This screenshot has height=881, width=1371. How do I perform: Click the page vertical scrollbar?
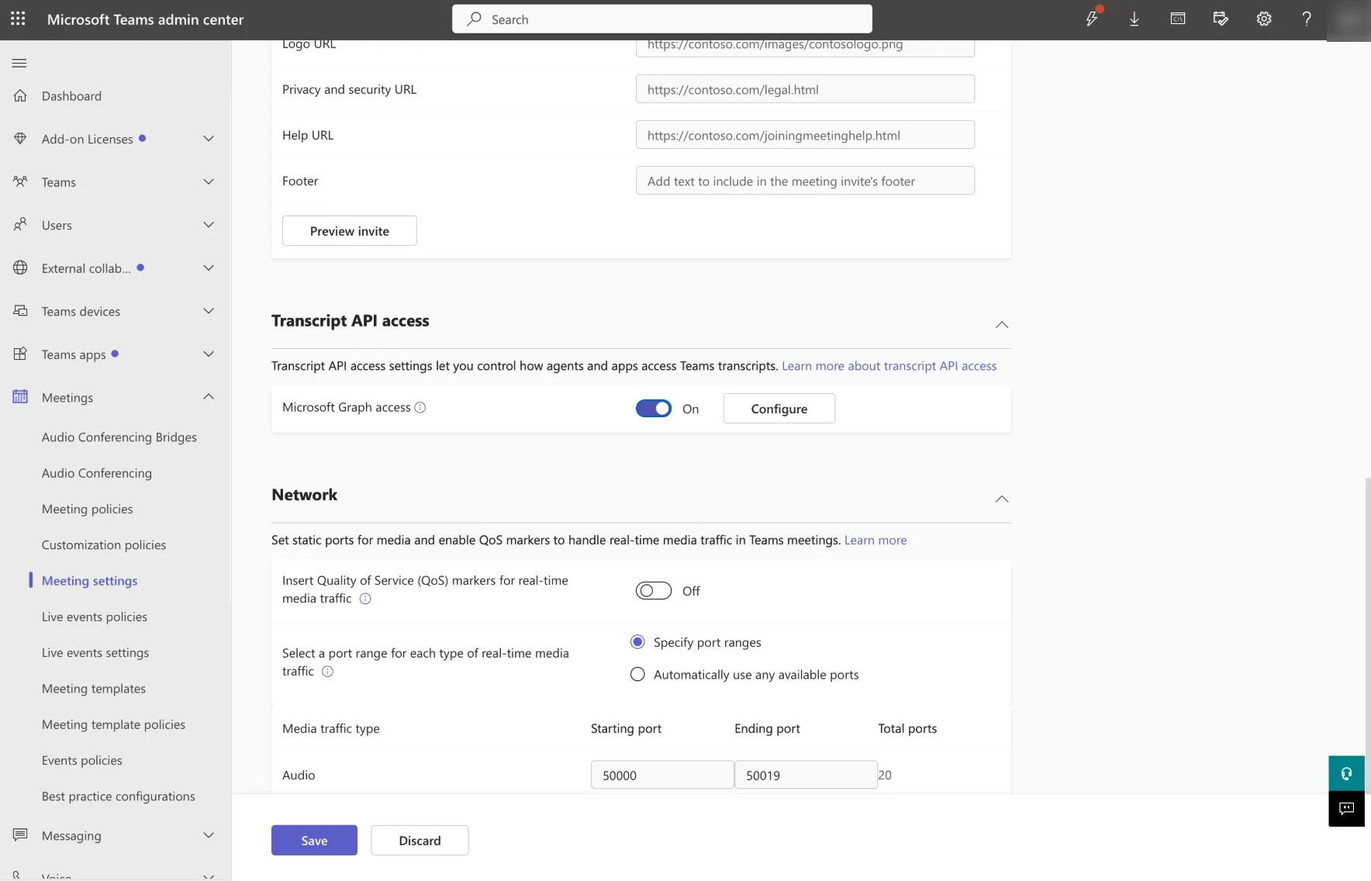click(1368, 635)
